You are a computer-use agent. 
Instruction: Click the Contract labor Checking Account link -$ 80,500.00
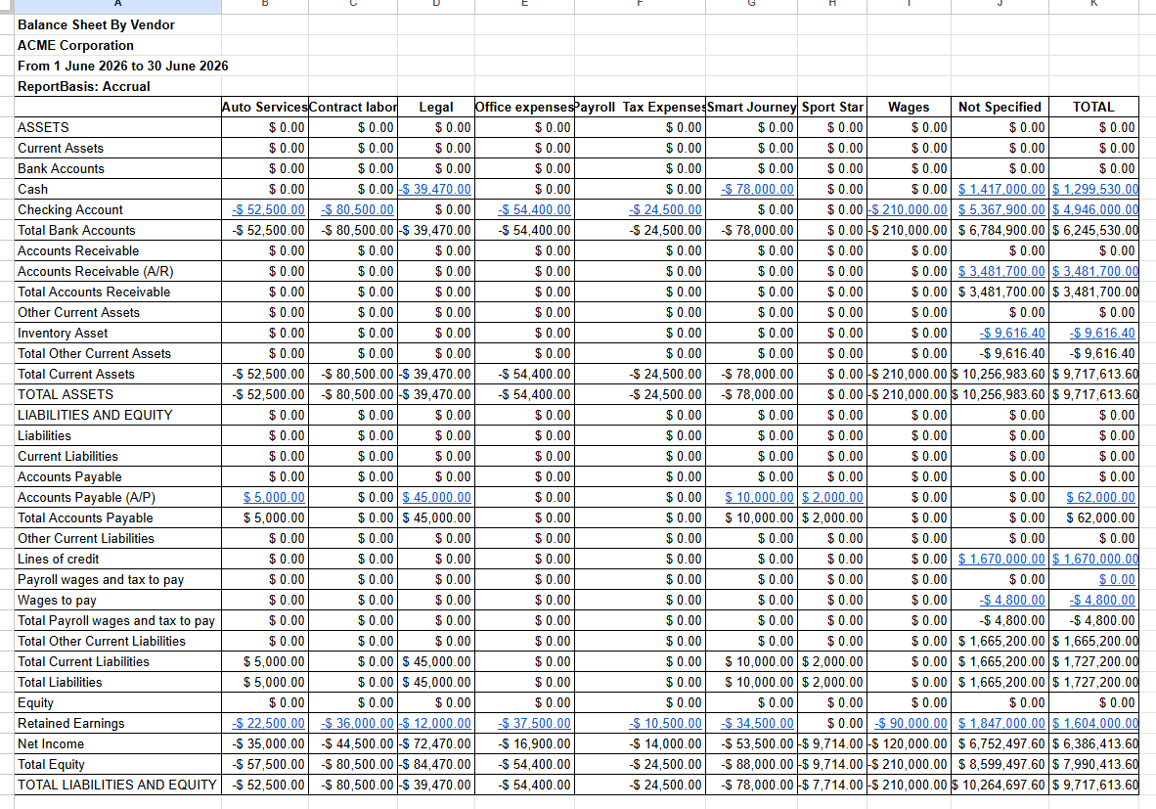357,209
